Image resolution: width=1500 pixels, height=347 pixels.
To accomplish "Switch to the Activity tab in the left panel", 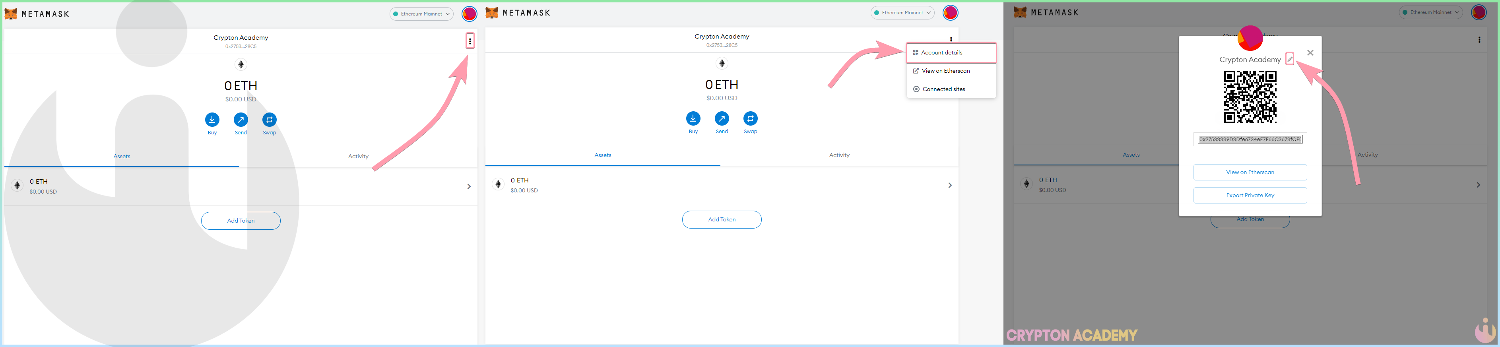I will 358,156.
